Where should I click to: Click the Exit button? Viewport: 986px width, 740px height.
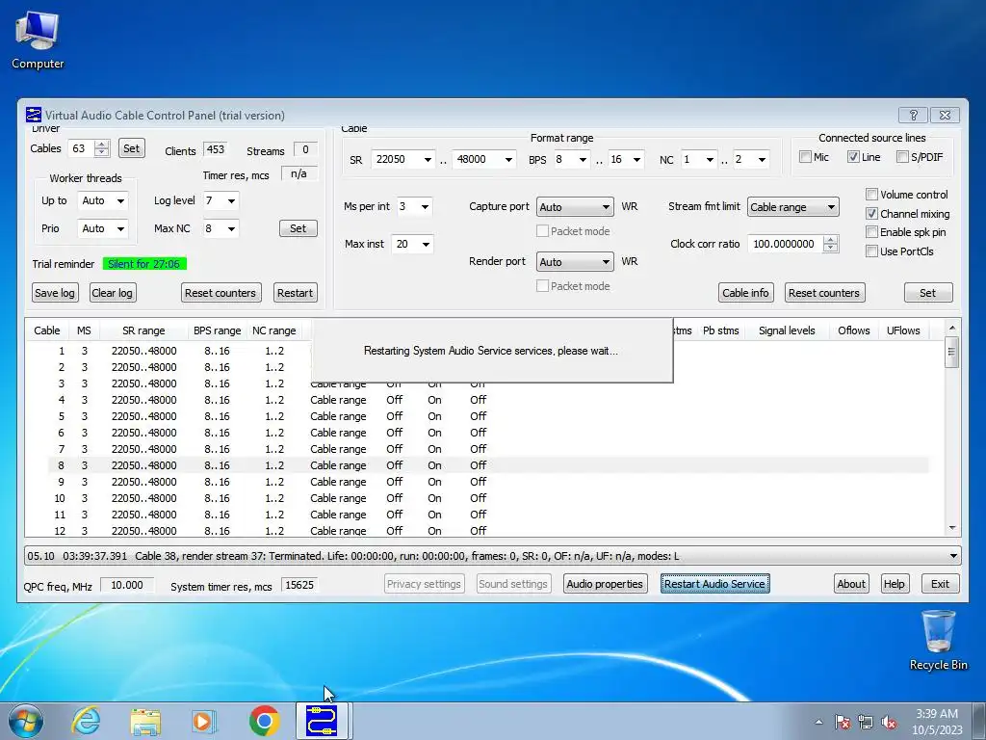click(x=940, y=584)
